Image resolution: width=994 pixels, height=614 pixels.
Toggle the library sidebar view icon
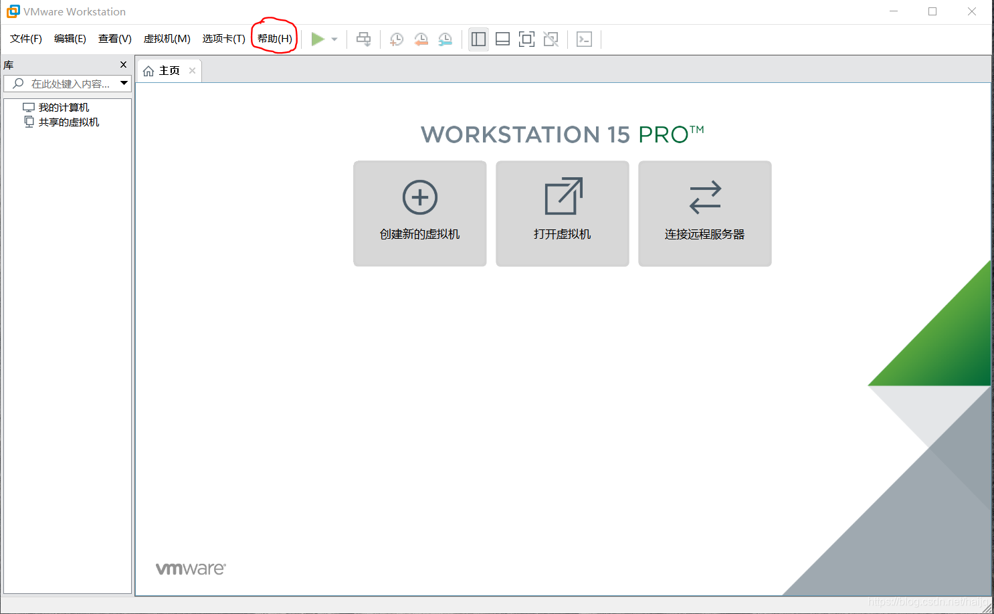[478, 39]
